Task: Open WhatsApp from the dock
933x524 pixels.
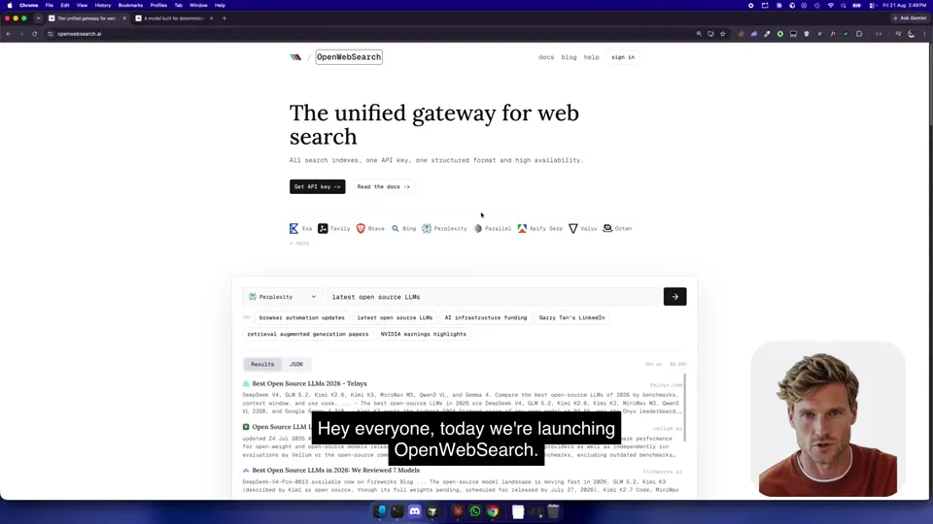Action: point(475,511)
